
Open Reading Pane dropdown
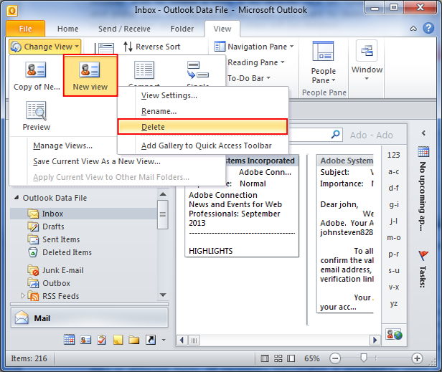tap(255, 62)
